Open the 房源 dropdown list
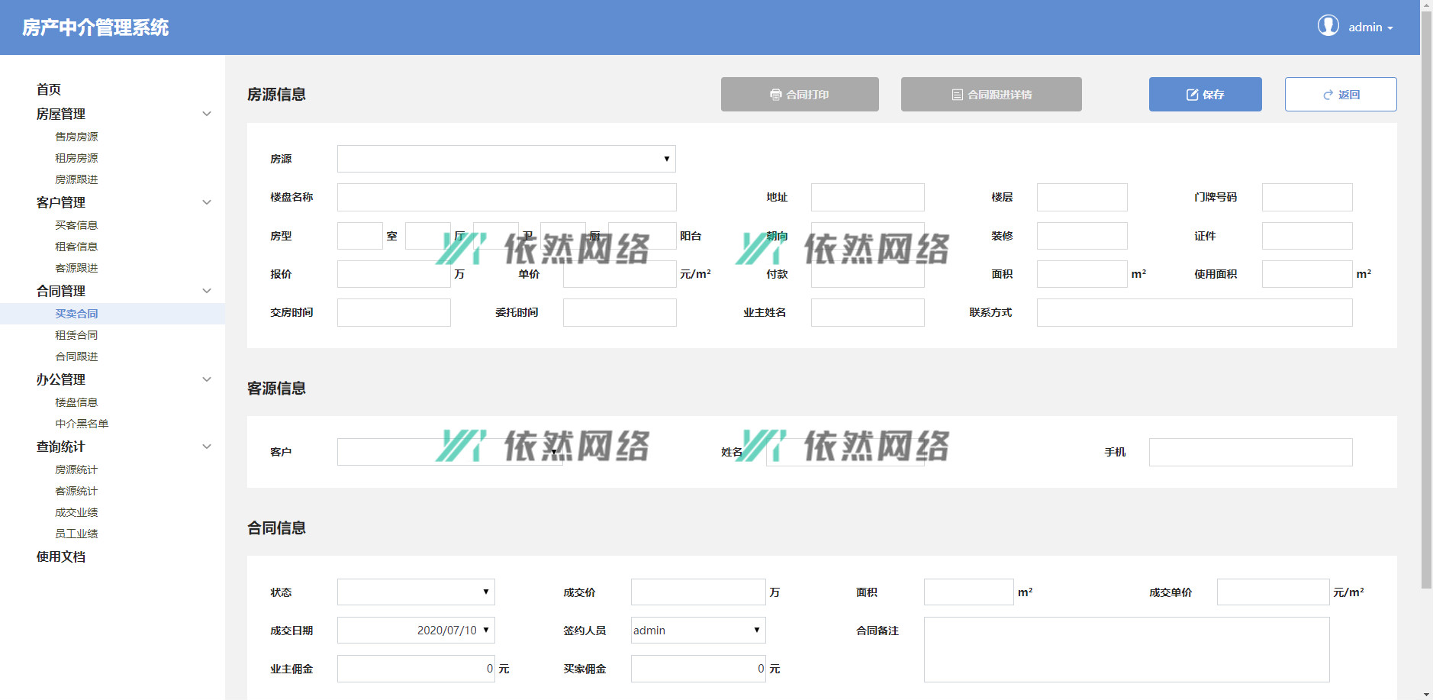Image resolution: width=1433 pixels, height=700 pixels. tap(506, 159)
